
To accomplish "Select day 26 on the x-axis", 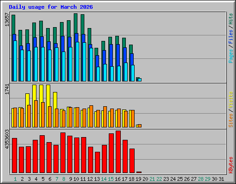I will pos(187,179).
